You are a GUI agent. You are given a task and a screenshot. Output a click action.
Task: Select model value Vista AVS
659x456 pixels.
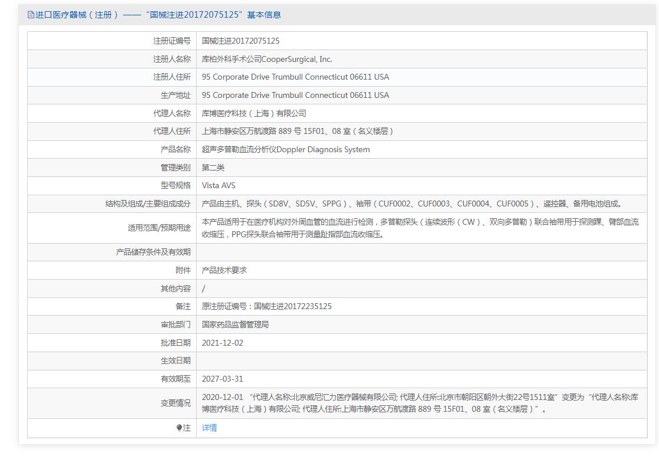[218, 185]
